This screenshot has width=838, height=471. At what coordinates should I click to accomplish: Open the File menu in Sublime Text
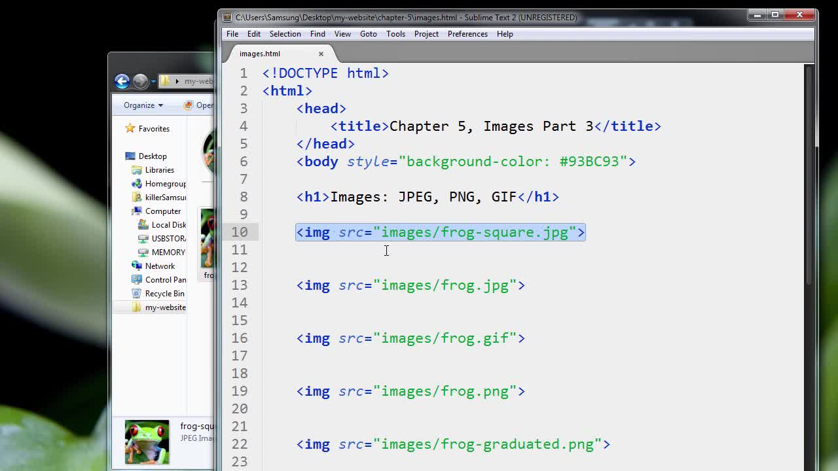click(x=232, y=34)
